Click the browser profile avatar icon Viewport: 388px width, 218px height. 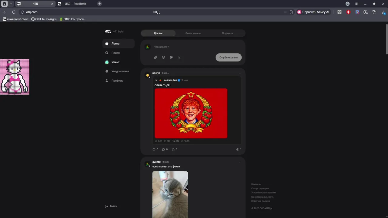[348, 4]
